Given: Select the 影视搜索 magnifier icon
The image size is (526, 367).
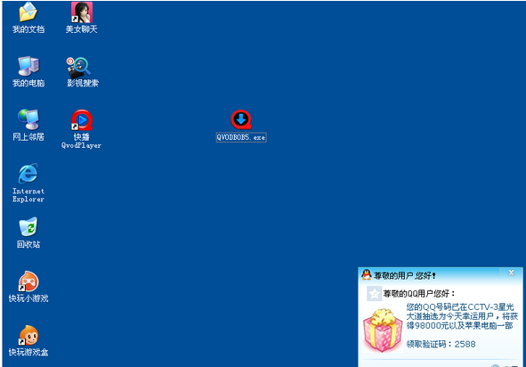Looking at the screenshot, I should point(79,68).
